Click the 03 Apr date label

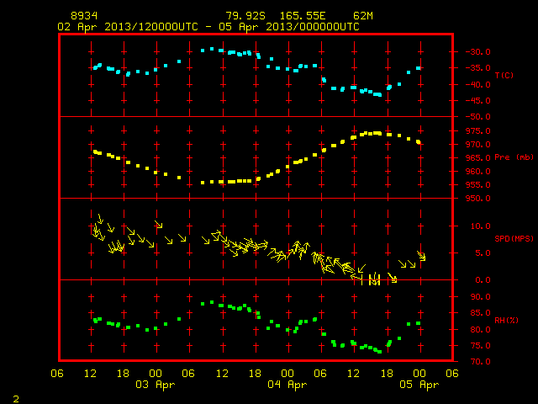[x=155, y=385]
